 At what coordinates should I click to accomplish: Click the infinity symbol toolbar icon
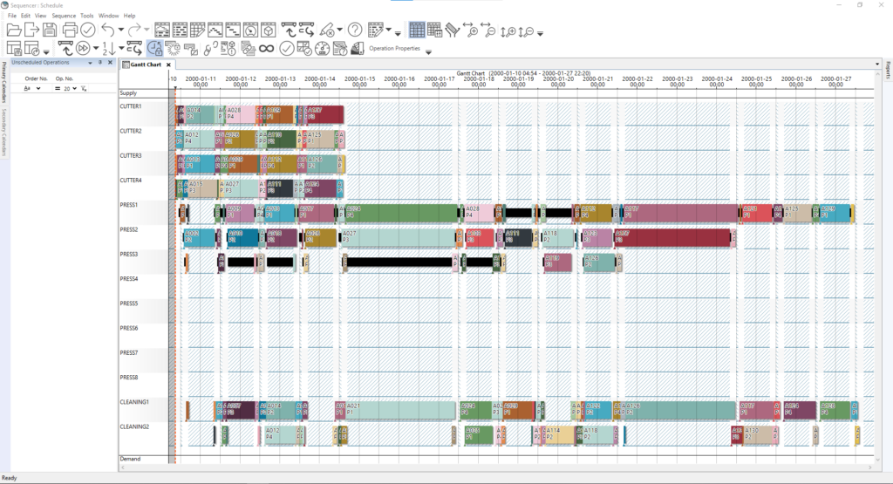267,48
